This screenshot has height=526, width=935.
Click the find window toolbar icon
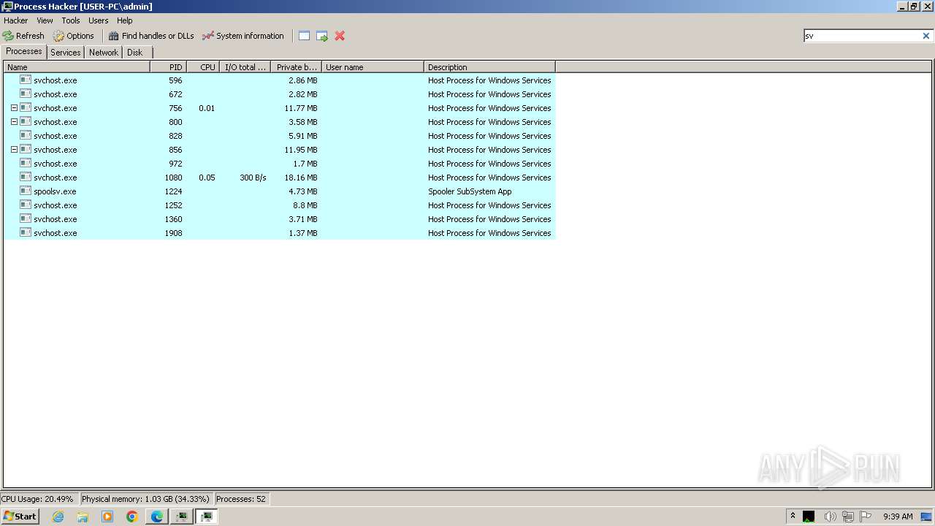point(305,36)
